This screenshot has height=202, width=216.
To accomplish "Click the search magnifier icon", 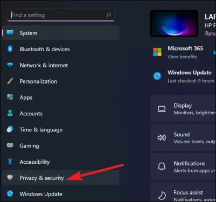I will click(x=108, y=15).
